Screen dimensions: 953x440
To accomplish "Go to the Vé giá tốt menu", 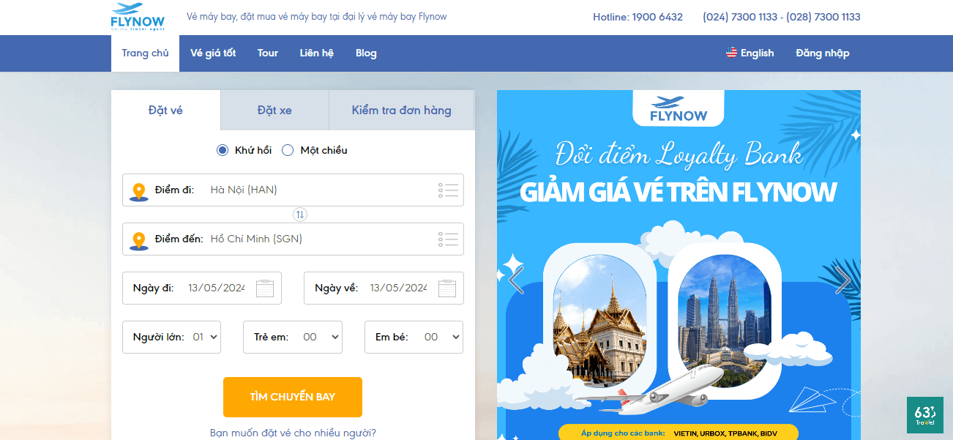I will (213, 53).
